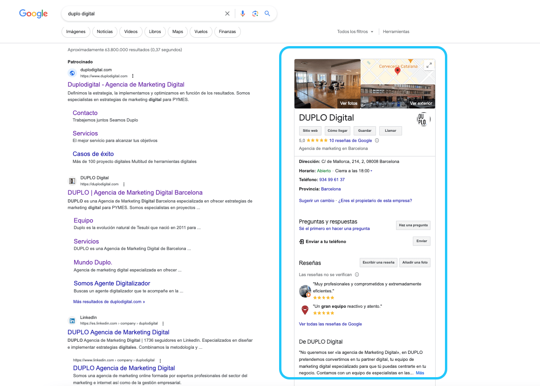This screenshot has width=540, height=386.
Task: Click the globe favicon of sponsored duplodigital.com
Action: click(x=72, y=73)
